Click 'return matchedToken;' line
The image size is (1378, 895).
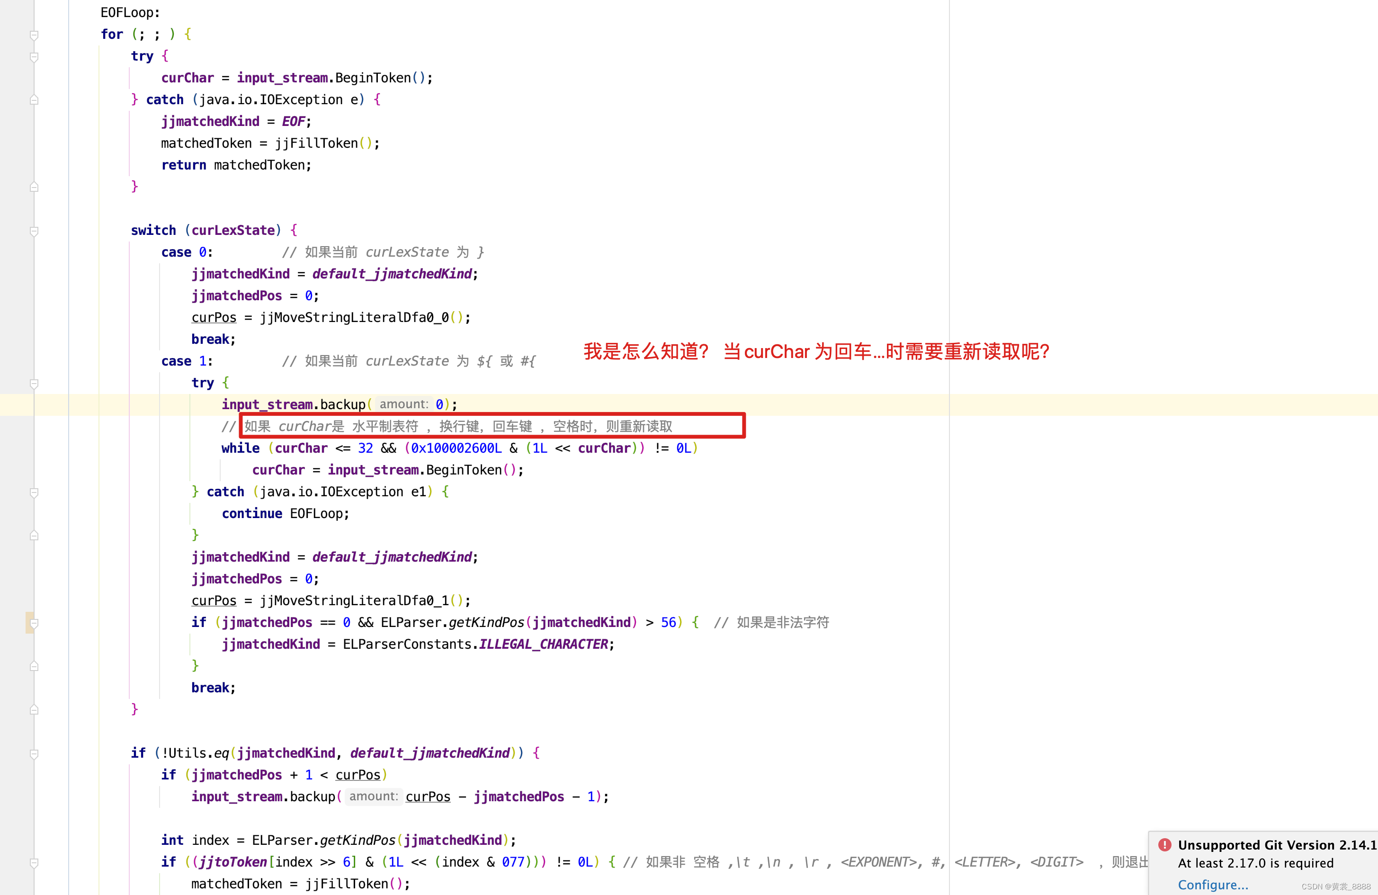tap(236, 165)
